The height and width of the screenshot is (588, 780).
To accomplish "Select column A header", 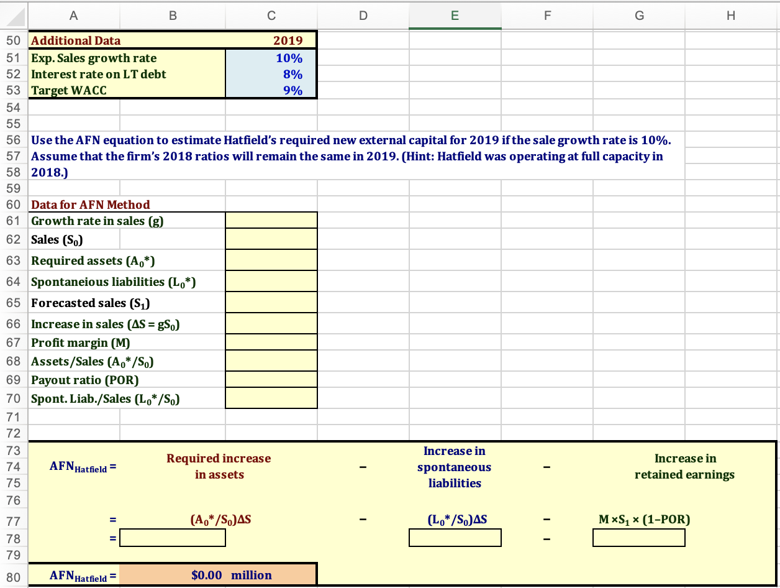I will [x=74, y=16].
